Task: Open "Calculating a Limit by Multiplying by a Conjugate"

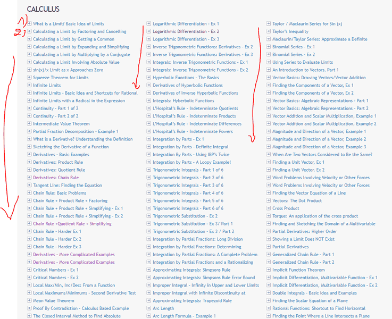Action: point(82,54)
